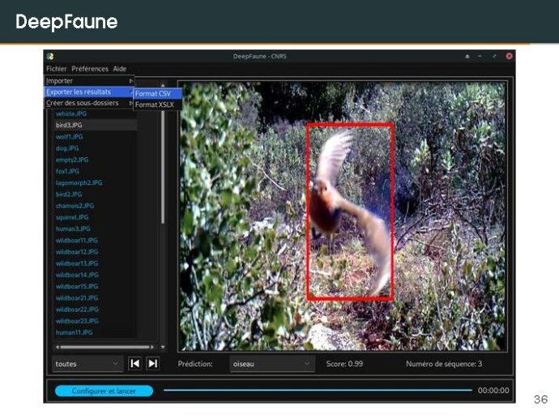Click the bird image preview
The width and height of the screenshot is (559, 419).
[342, 216]
